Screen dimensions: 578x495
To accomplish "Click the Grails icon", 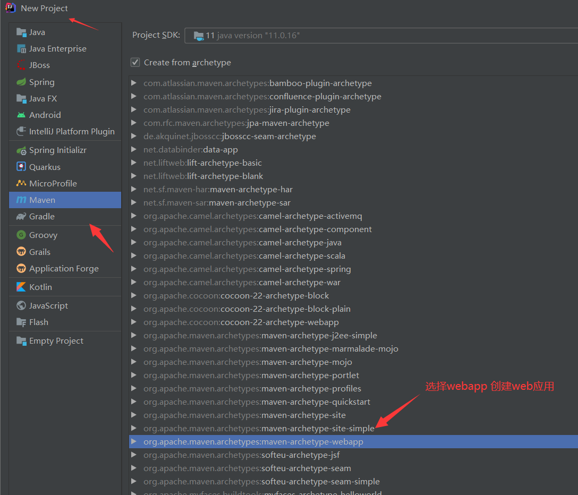I will (21, 252).
